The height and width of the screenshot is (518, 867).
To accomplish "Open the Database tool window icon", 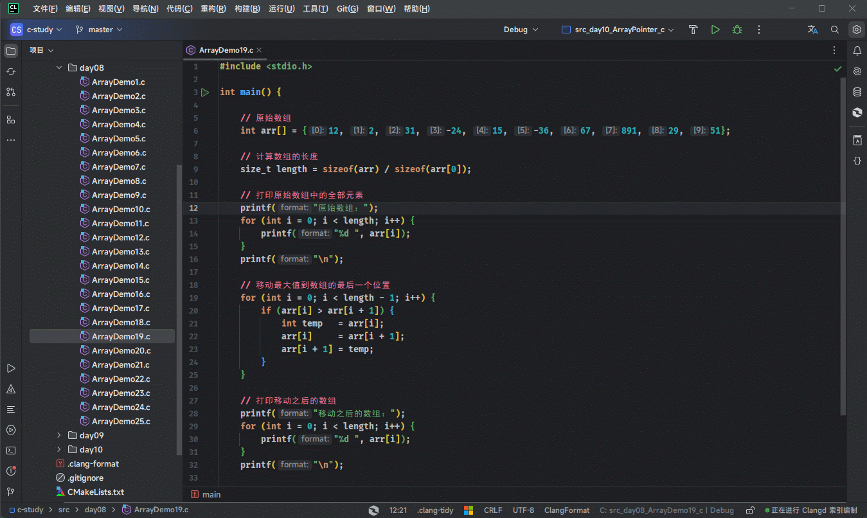I will 857,92.
